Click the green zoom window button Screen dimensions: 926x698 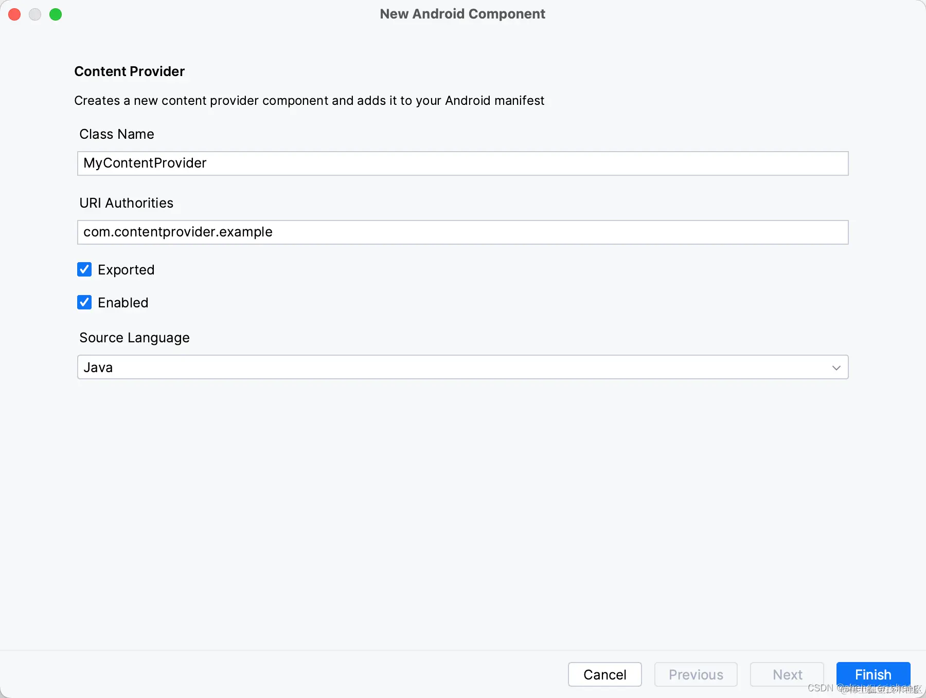coord(56,14)
